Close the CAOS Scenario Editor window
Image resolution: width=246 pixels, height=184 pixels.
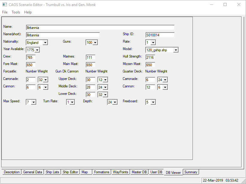[x=239, y=4]
